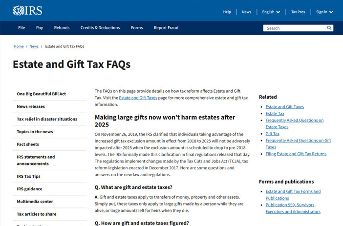Open the Forms menu item
343x226 pixels.
pyautogui.click(x=137, y=28)
